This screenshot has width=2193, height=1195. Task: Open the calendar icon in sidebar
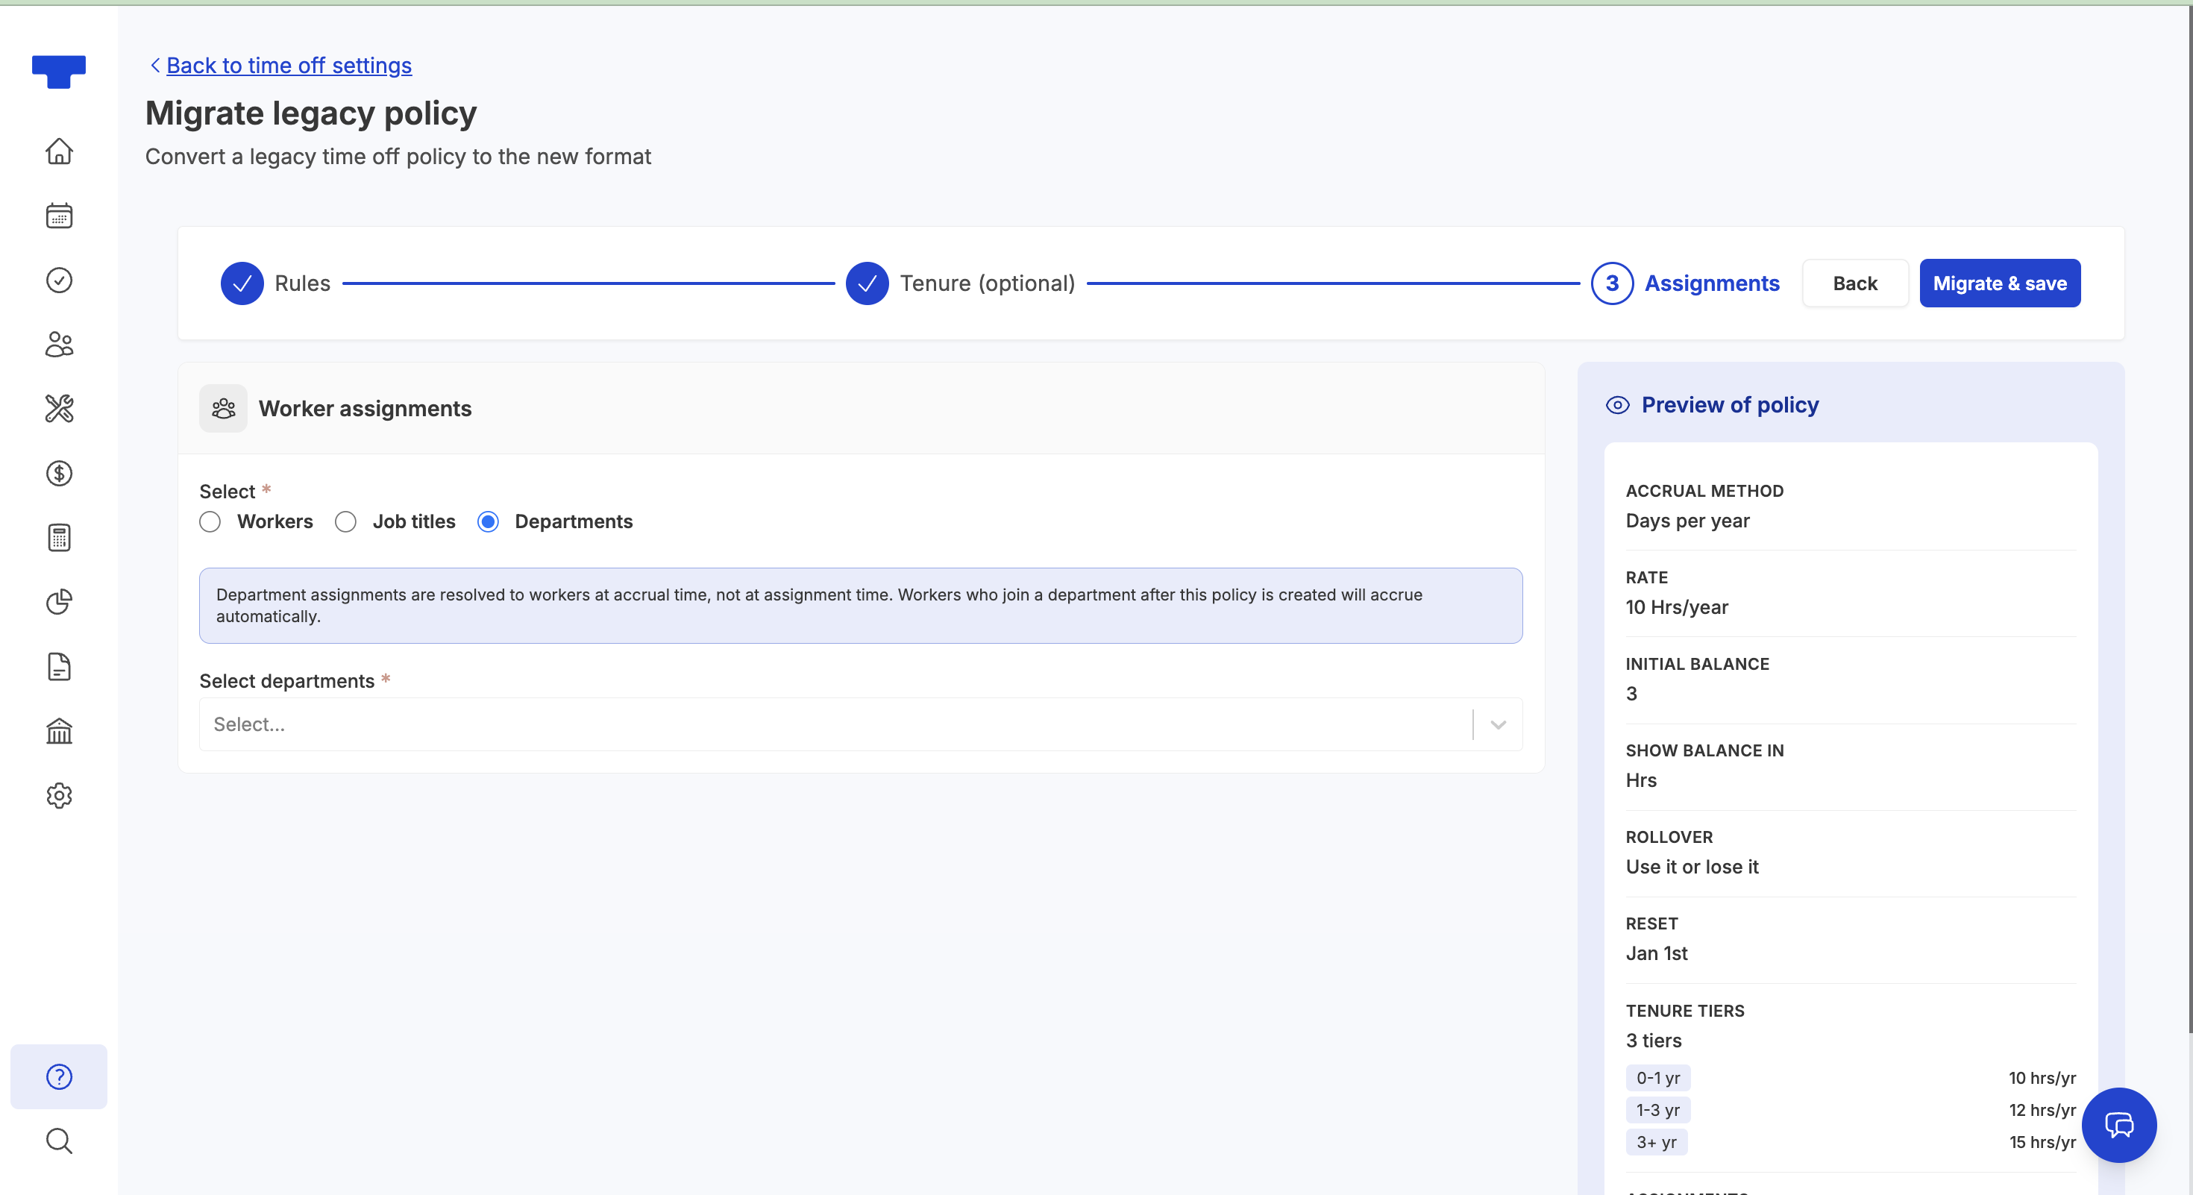point(59,216)
